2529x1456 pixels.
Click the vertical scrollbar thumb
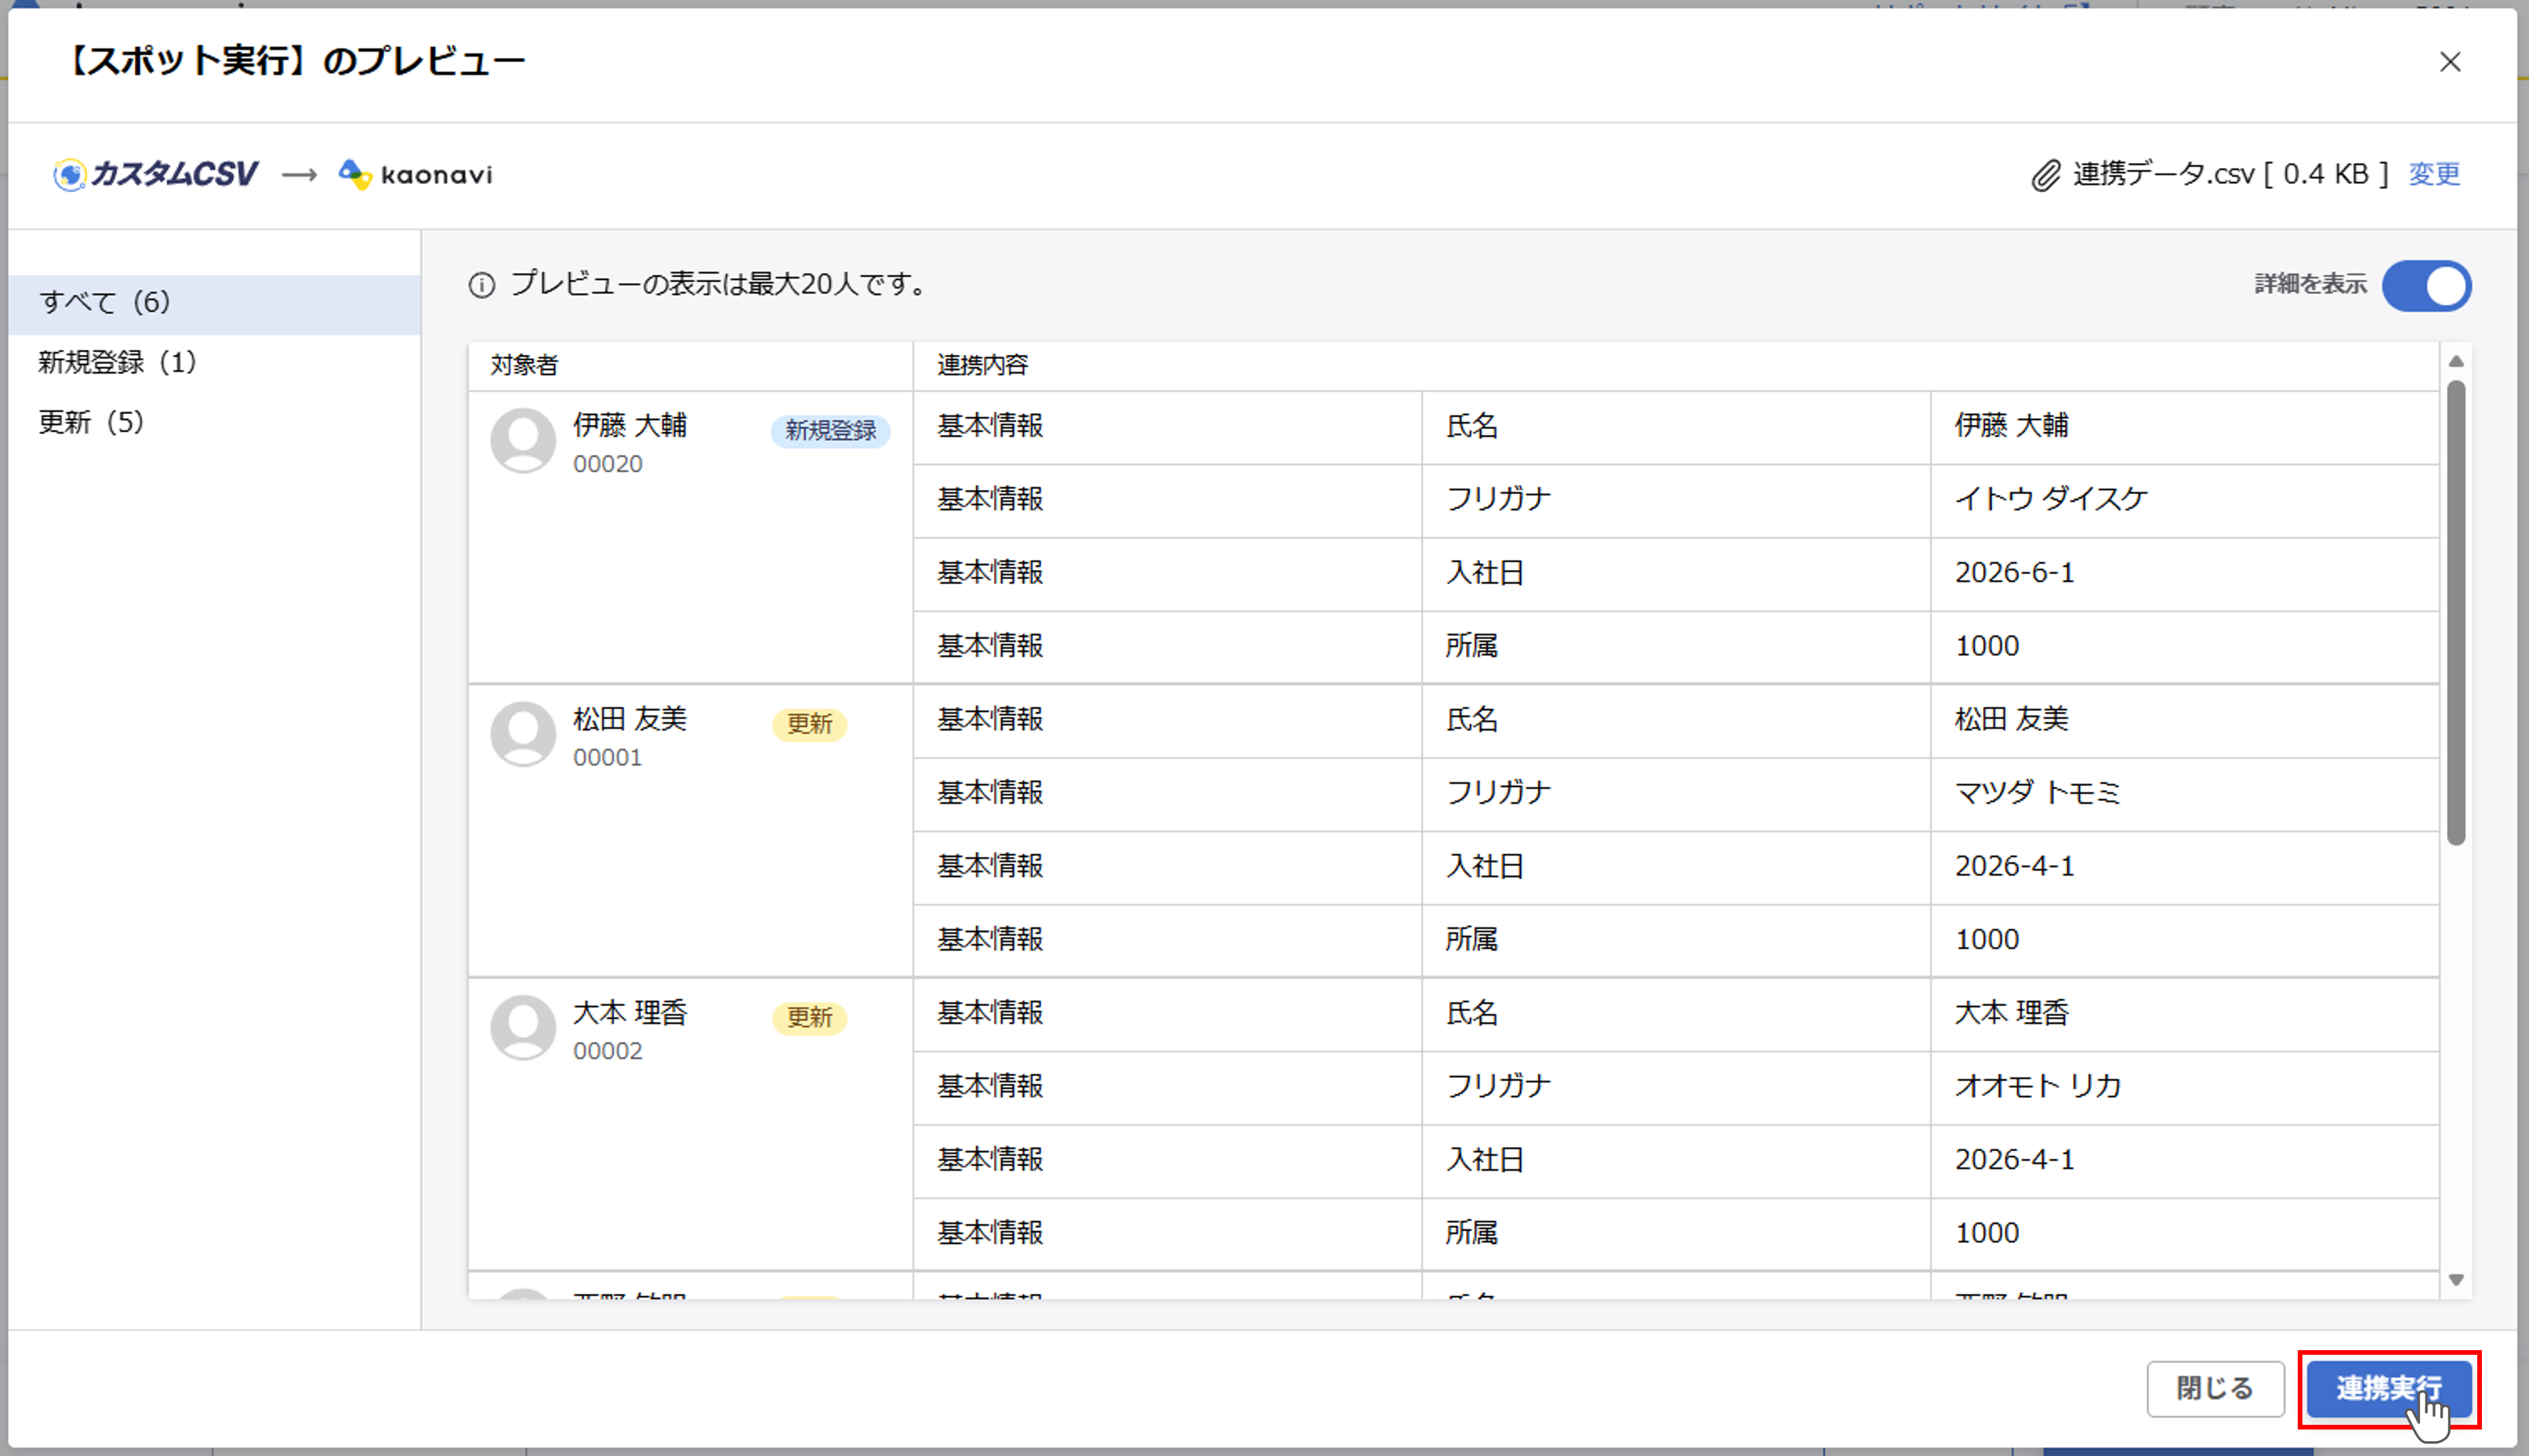coord(2456,613)
